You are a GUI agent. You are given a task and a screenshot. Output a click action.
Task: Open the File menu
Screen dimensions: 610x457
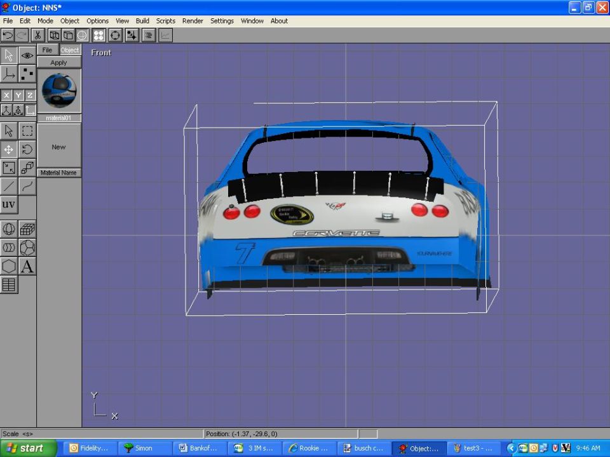[8, 21]
